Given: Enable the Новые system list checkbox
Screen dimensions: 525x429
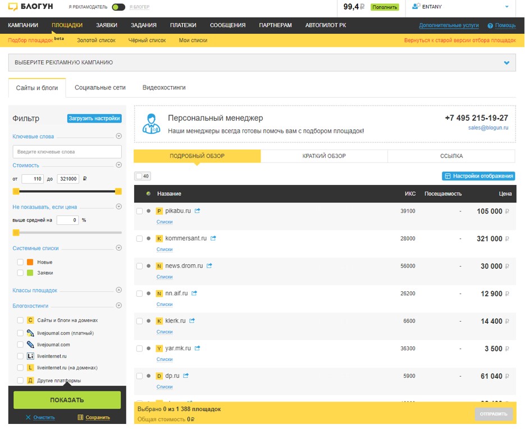Looking at the screenshot, I should [20, 262].
